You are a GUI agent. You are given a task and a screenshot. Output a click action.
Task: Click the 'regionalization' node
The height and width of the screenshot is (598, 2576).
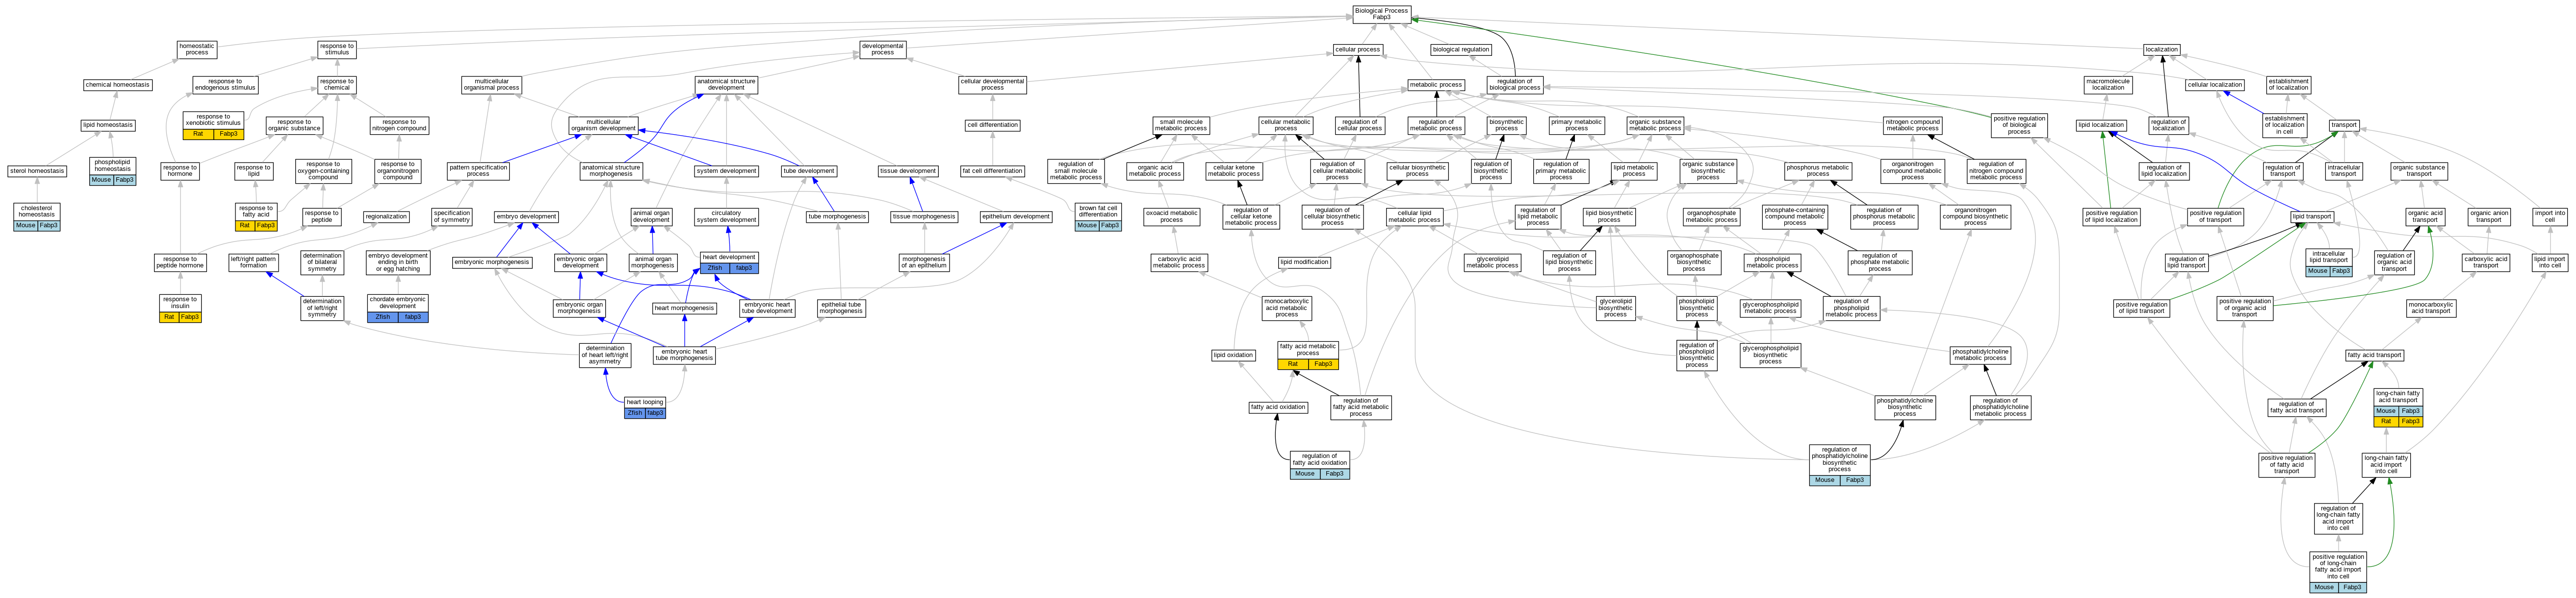tap(386, 216)
